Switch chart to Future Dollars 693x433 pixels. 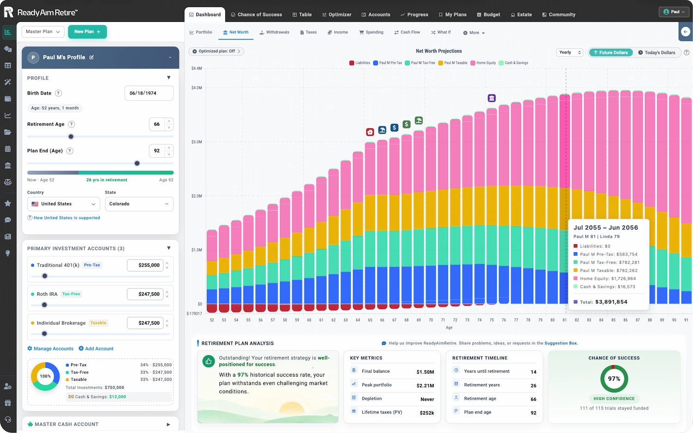tap(611, 53)
